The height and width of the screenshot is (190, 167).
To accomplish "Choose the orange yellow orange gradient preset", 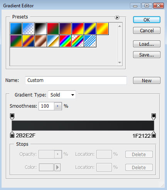I will tap(102, 28).
